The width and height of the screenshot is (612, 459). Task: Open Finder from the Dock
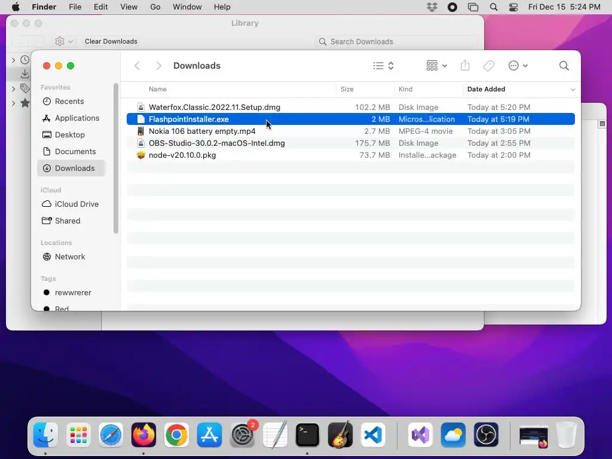click(45, 435)
